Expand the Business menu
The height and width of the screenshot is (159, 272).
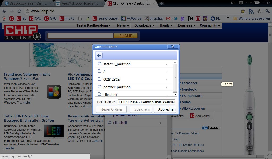click(186, 25)
